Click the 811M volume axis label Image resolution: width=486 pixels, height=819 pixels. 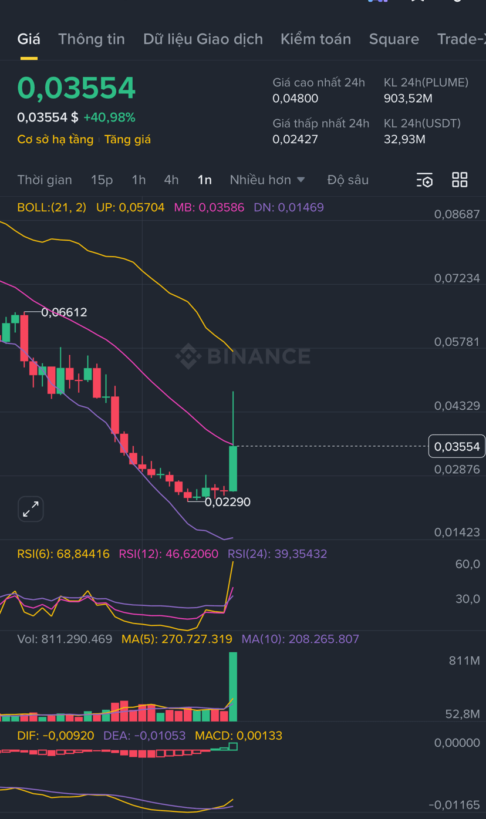point(464,661)
